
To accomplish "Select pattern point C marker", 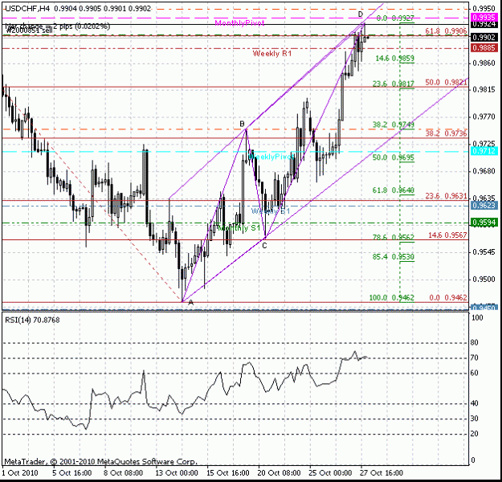I will click(264, 246).
